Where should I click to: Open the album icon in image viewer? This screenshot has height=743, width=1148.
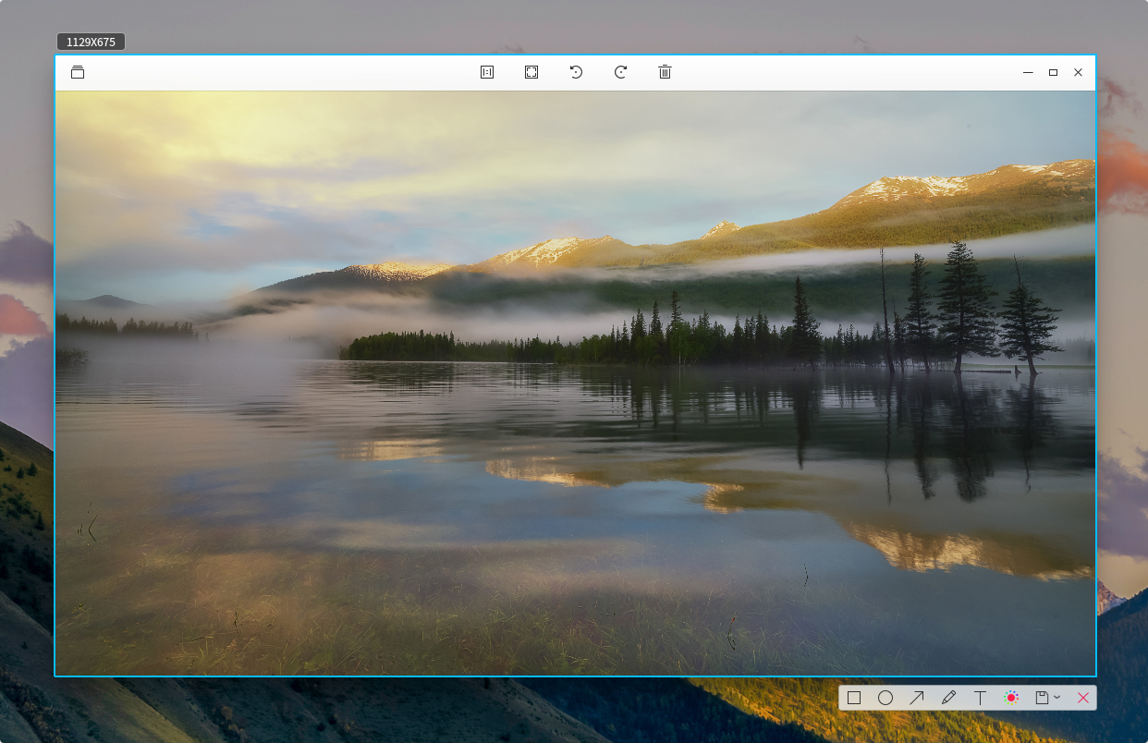[x=78, y=72]
